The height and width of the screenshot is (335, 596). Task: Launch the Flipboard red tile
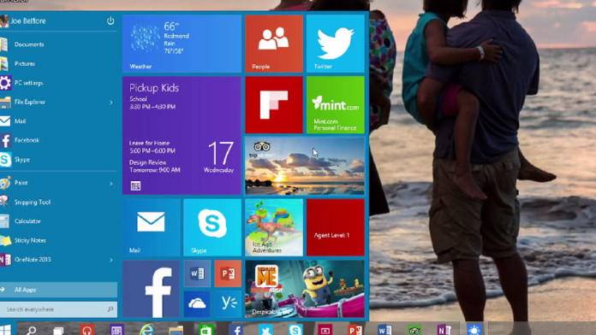274,105
